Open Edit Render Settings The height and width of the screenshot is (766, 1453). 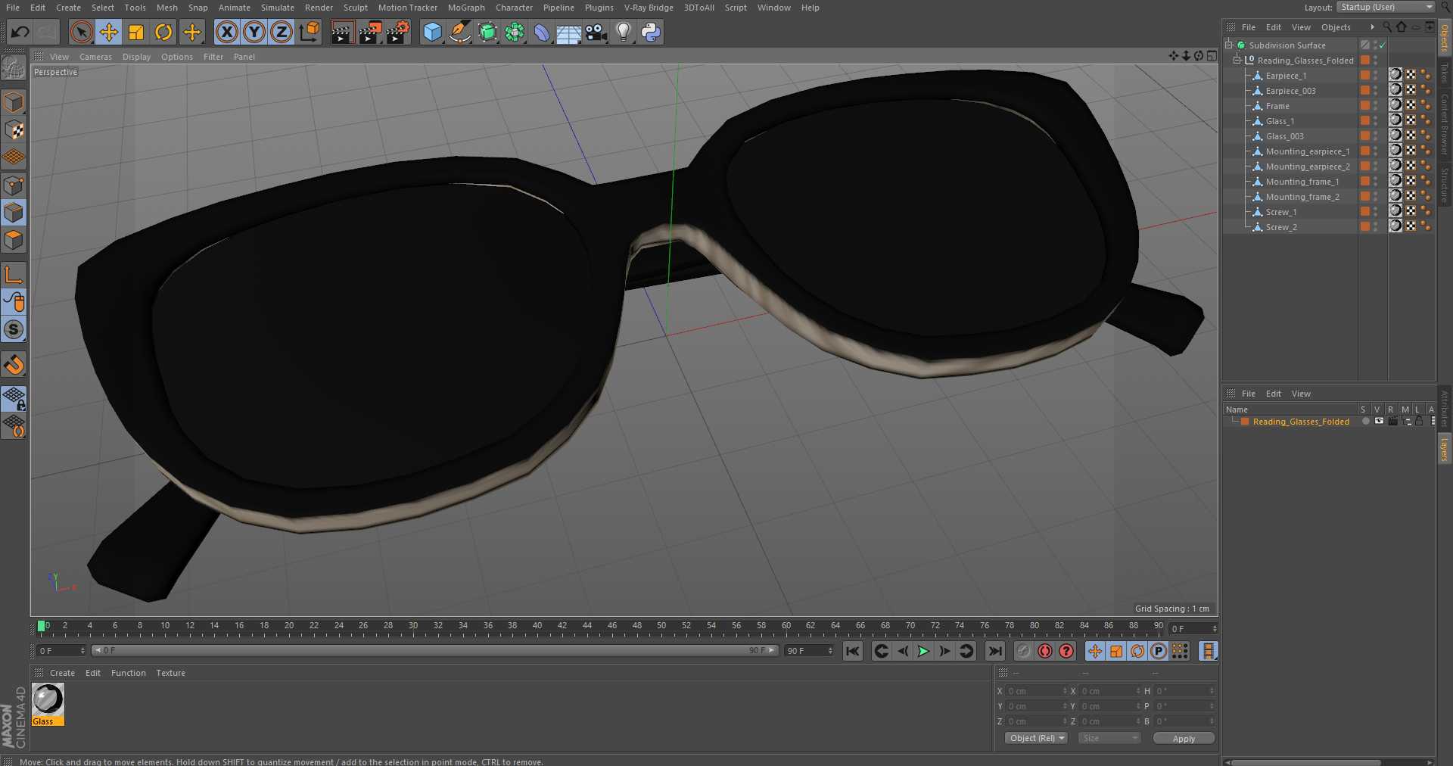[397, 32]
